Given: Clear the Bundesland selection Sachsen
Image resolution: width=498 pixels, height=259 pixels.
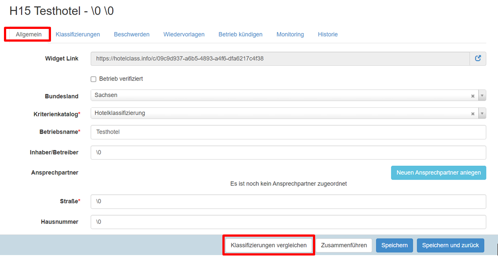Looking at the screenshot, I should (x=473, y=96).
